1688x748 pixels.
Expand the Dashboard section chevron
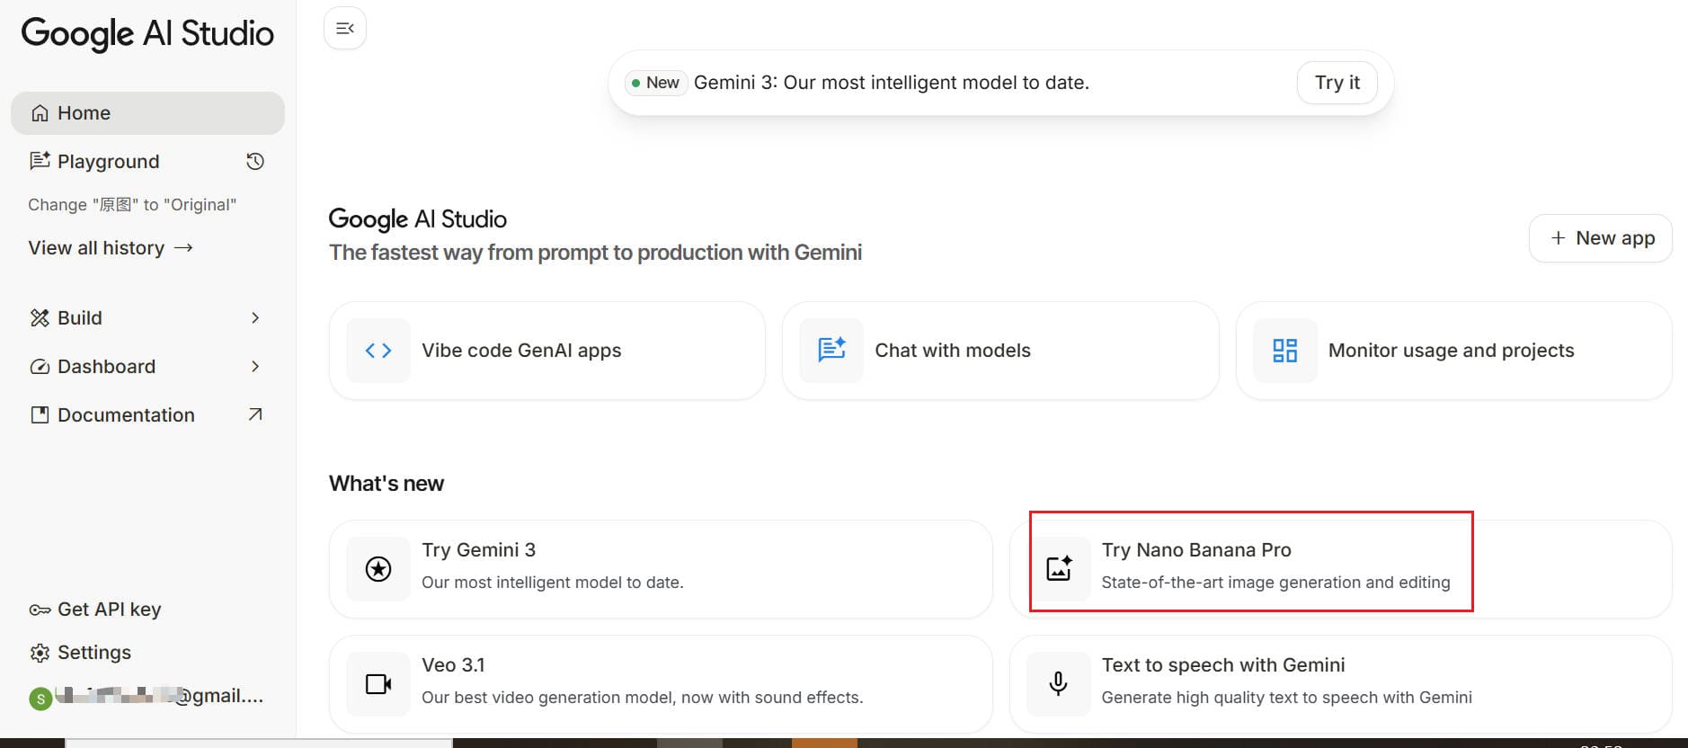click(255, 367)
